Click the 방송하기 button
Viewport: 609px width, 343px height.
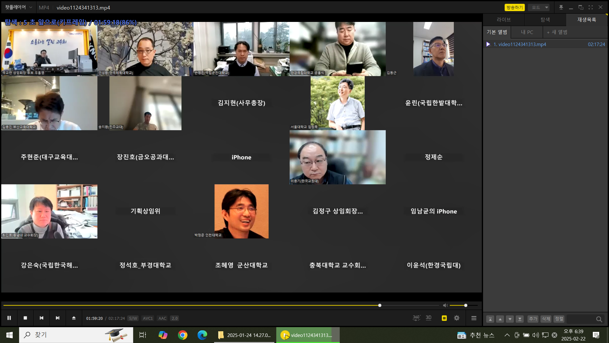coord(514,7)
